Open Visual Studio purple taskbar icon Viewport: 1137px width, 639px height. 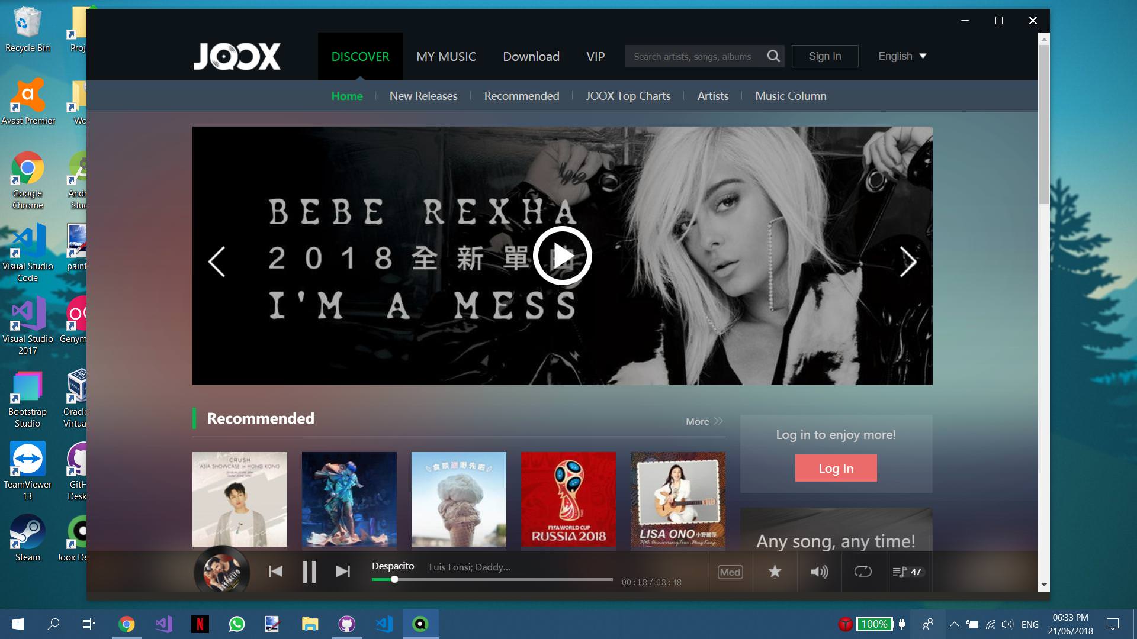pyautogui.click(x=163, y=624)
